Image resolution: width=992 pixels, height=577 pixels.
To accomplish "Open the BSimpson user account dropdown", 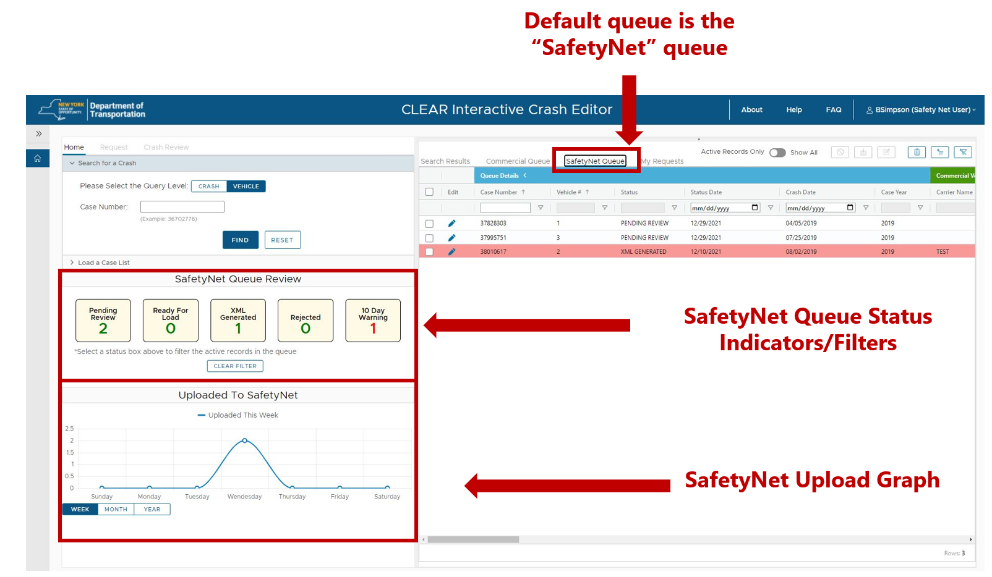I will pos(921,110).
